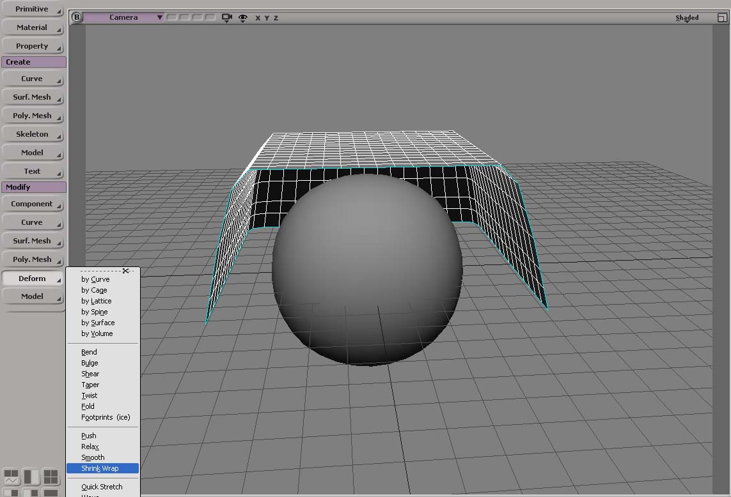This screenshot has height=497, width=731.
Task: Open the Skeleton menu
Action: tap(32, 134)
